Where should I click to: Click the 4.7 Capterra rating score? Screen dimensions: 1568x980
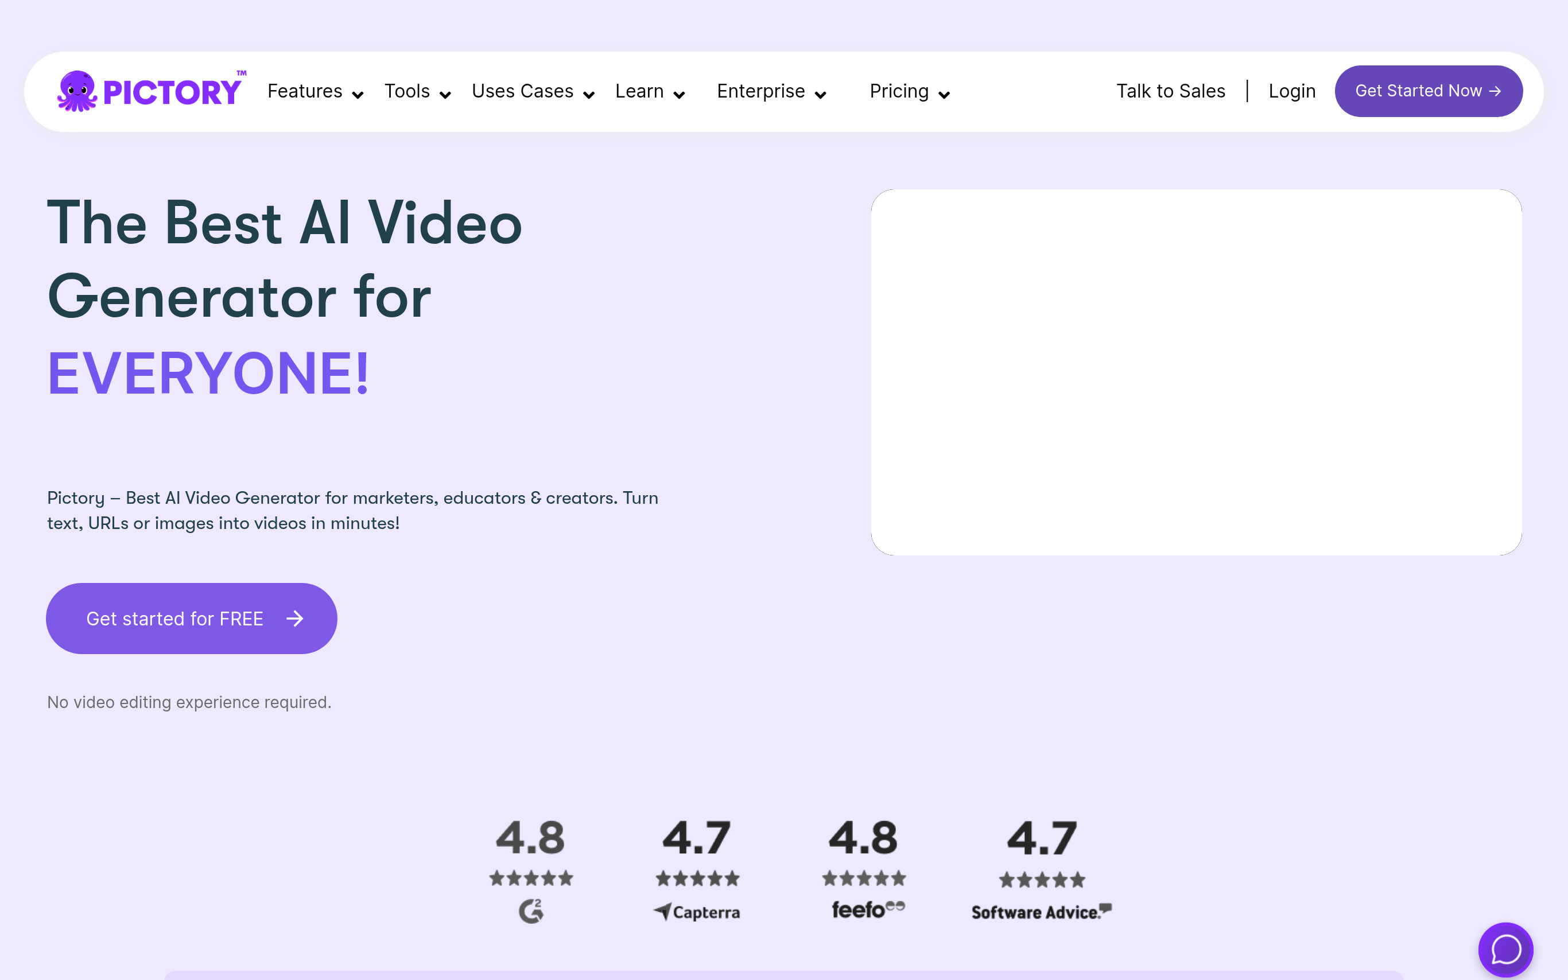(x=697, y=837)
